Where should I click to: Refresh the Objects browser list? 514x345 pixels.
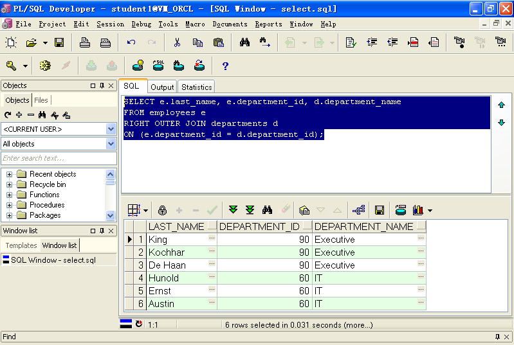pyautogui.click(x=8, y=115)
